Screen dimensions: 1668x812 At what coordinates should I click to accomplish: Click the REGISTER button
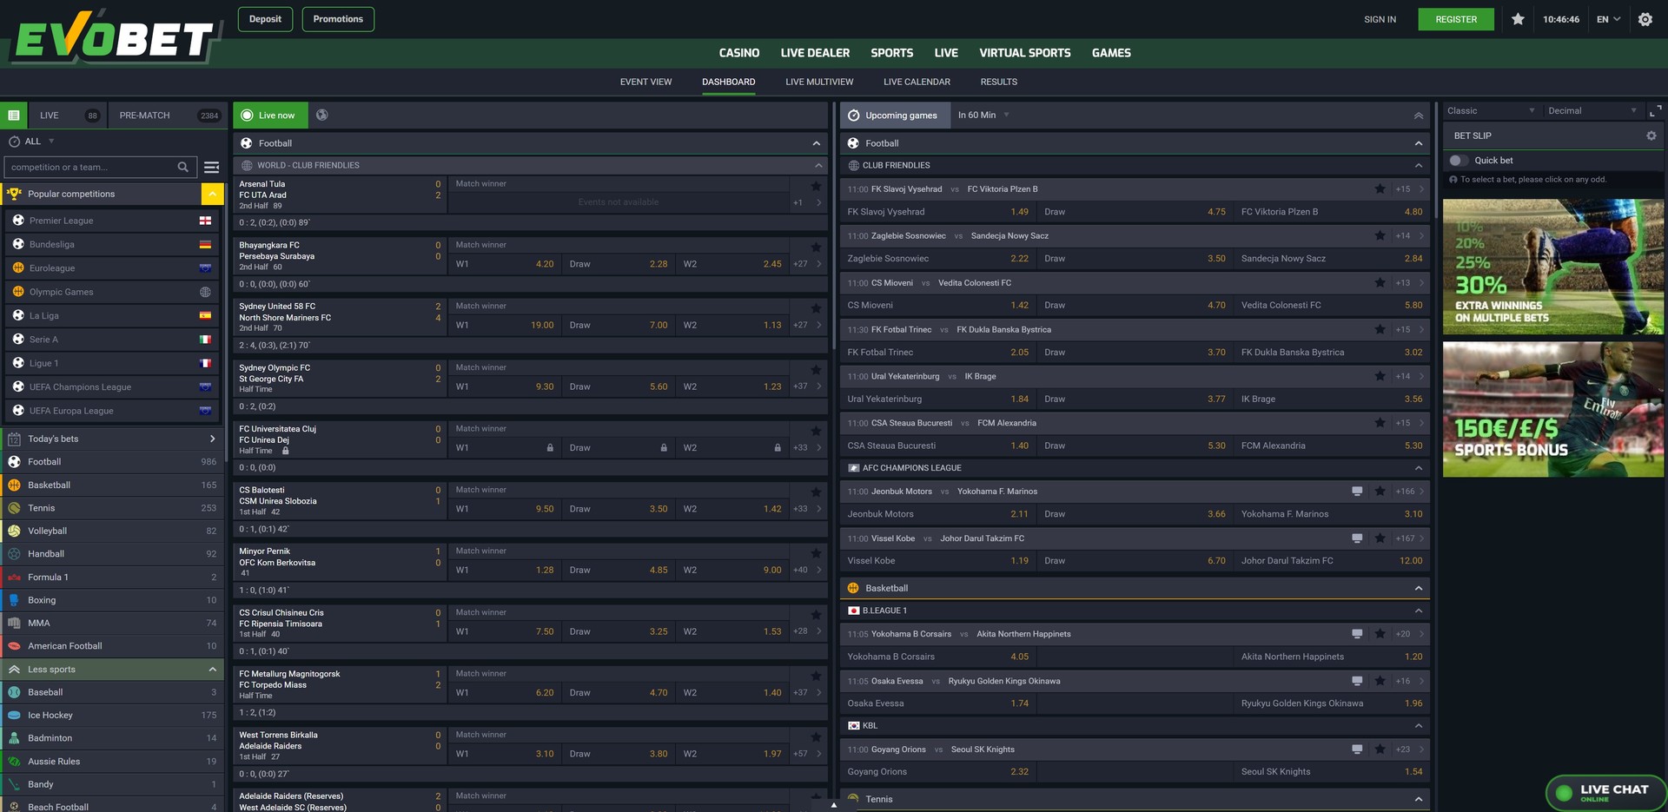[x=1456, y=19]
